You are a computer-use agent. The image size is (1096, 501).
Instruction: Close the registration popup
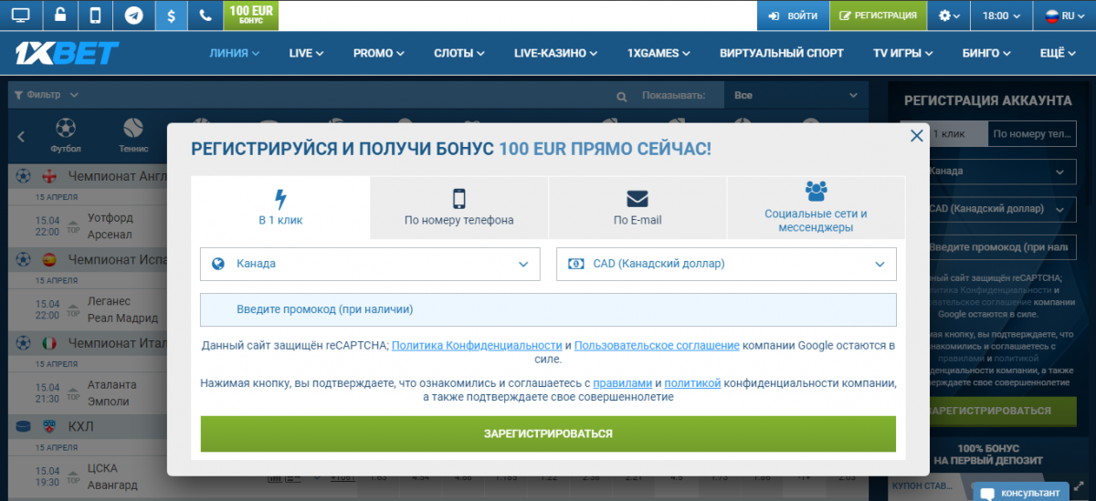(917, 136)
